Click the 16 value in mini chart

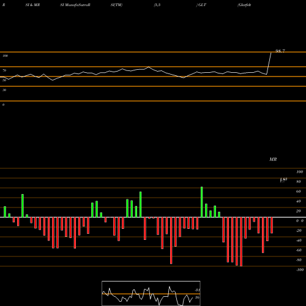197,297
